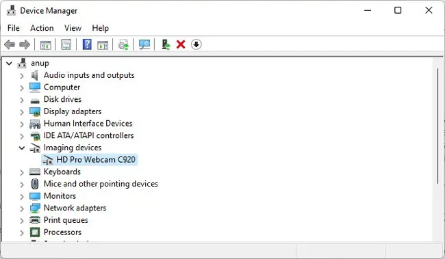Open the File menu
Viewport: 445px width, 259px height.
pyautogui.click(x=14, y=28)
